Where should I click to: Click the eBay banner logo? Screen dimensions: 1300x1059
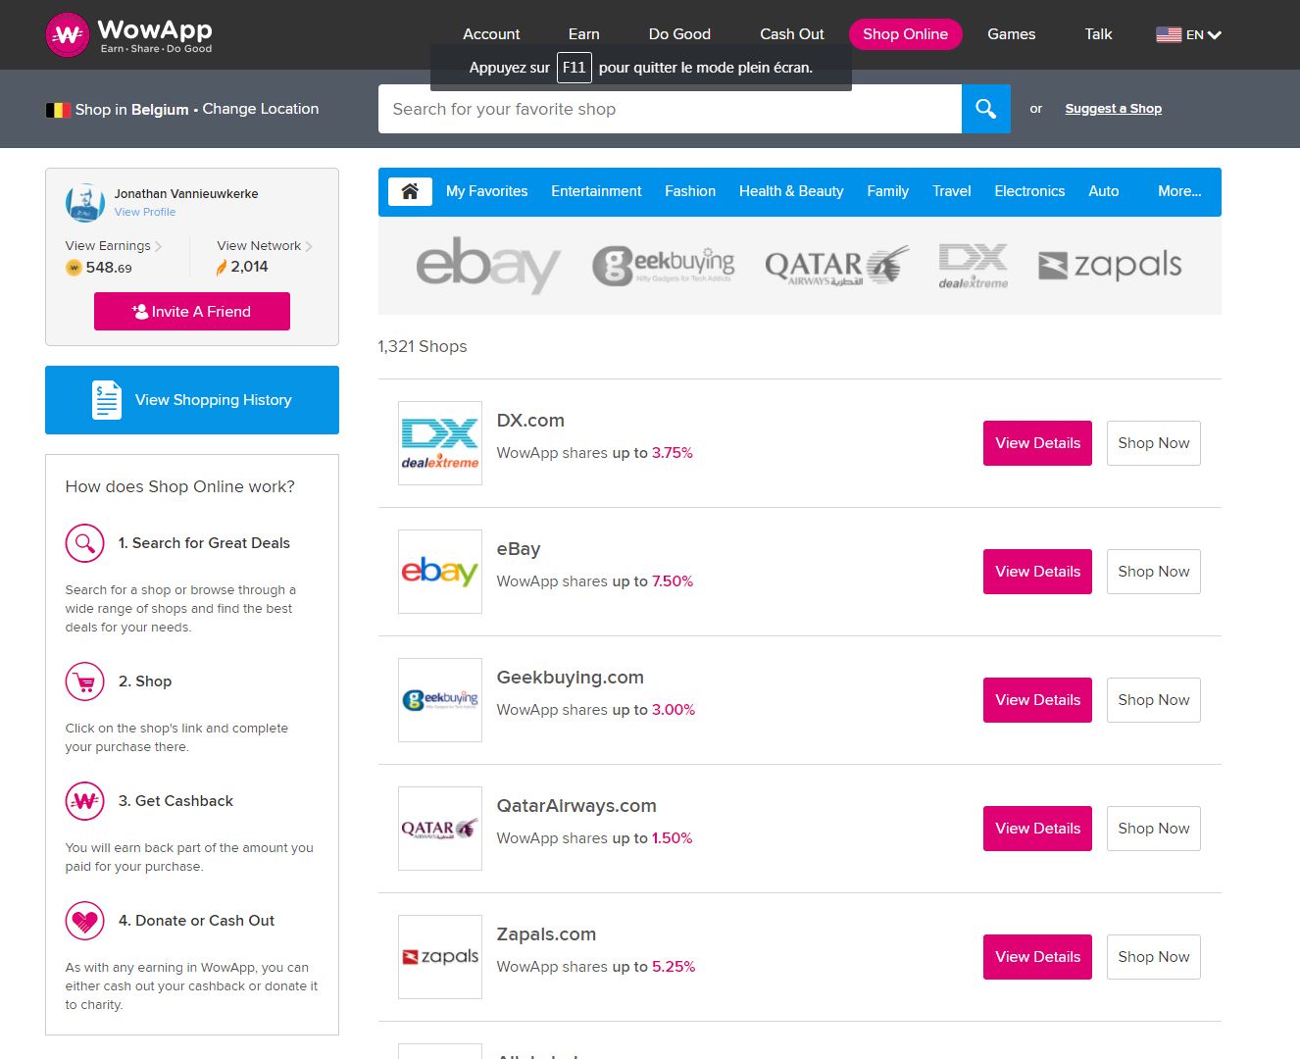[x=488, y=265]
